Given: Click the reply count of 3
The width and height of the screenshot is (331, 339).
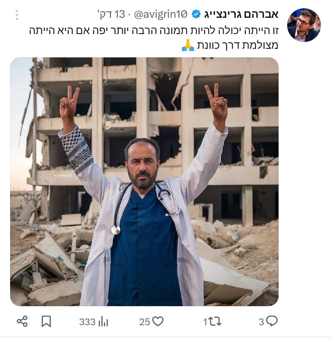Looking at the screenshot, I should click(261, 322).
